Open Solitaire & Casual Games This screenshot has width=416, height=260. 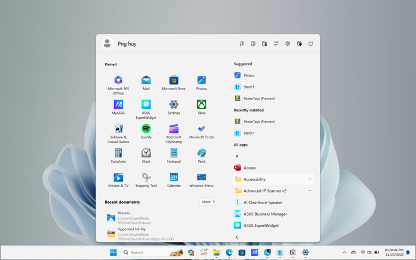tap(118, 134)
